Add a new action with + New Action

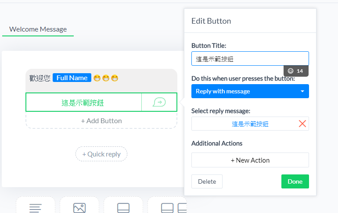(x=250, y=160)
